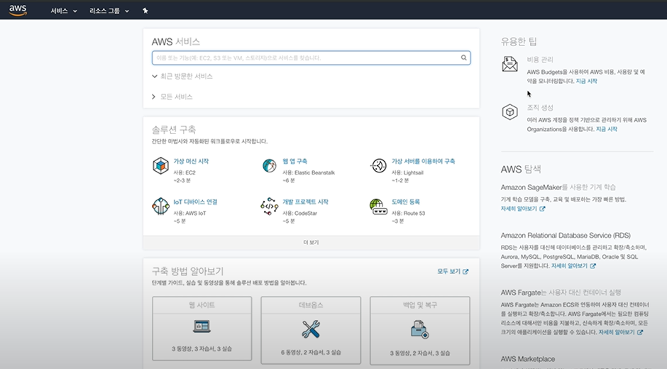Click '6 동영상, 2 자습서, 3 실습' text

coord(311,353)
